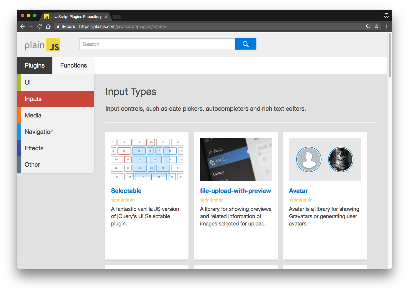
Task: Click the JS favicon on the tab
Action: click(46, 17)
